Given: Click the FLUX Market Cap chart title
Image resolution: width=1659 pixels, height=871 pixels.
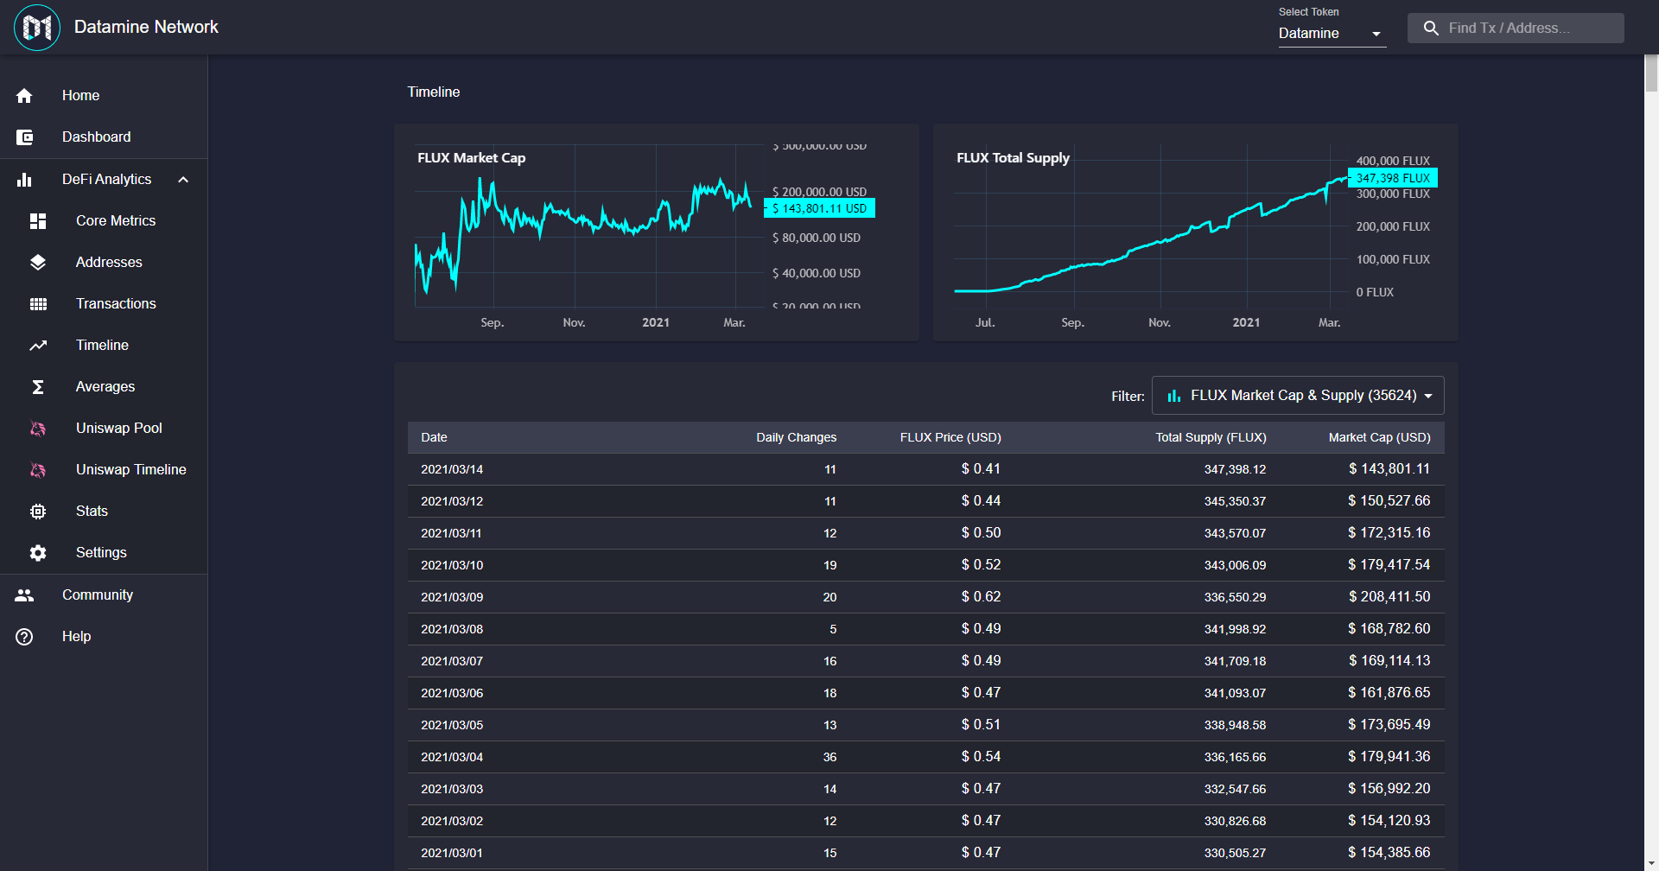Looking at the screenshot, I should coord(471,158).
